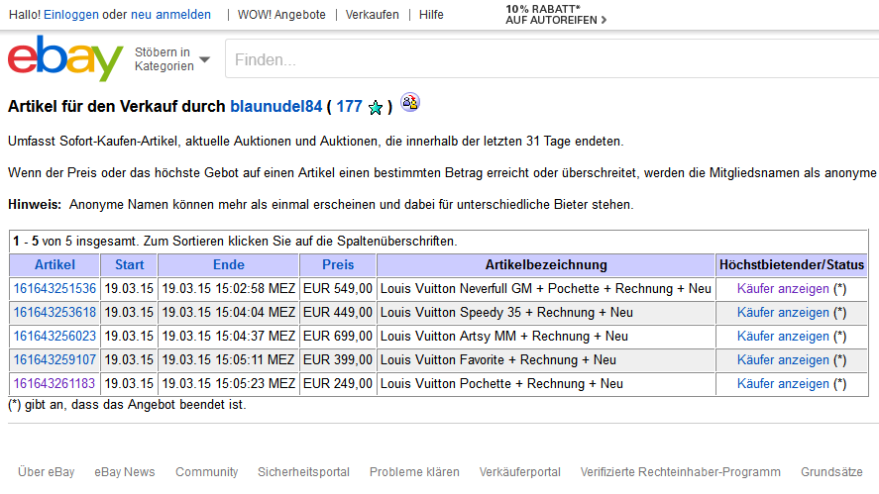Open eBay News footer link
The width and height of the screenshot is (879, 494).
pyautogui.click(x=125, y=472)
